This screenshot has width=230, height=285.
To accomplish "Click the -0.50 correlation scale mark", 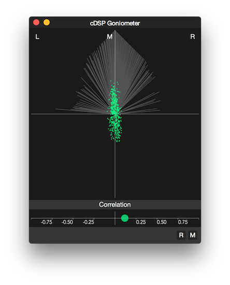I will tap(67, 222).
